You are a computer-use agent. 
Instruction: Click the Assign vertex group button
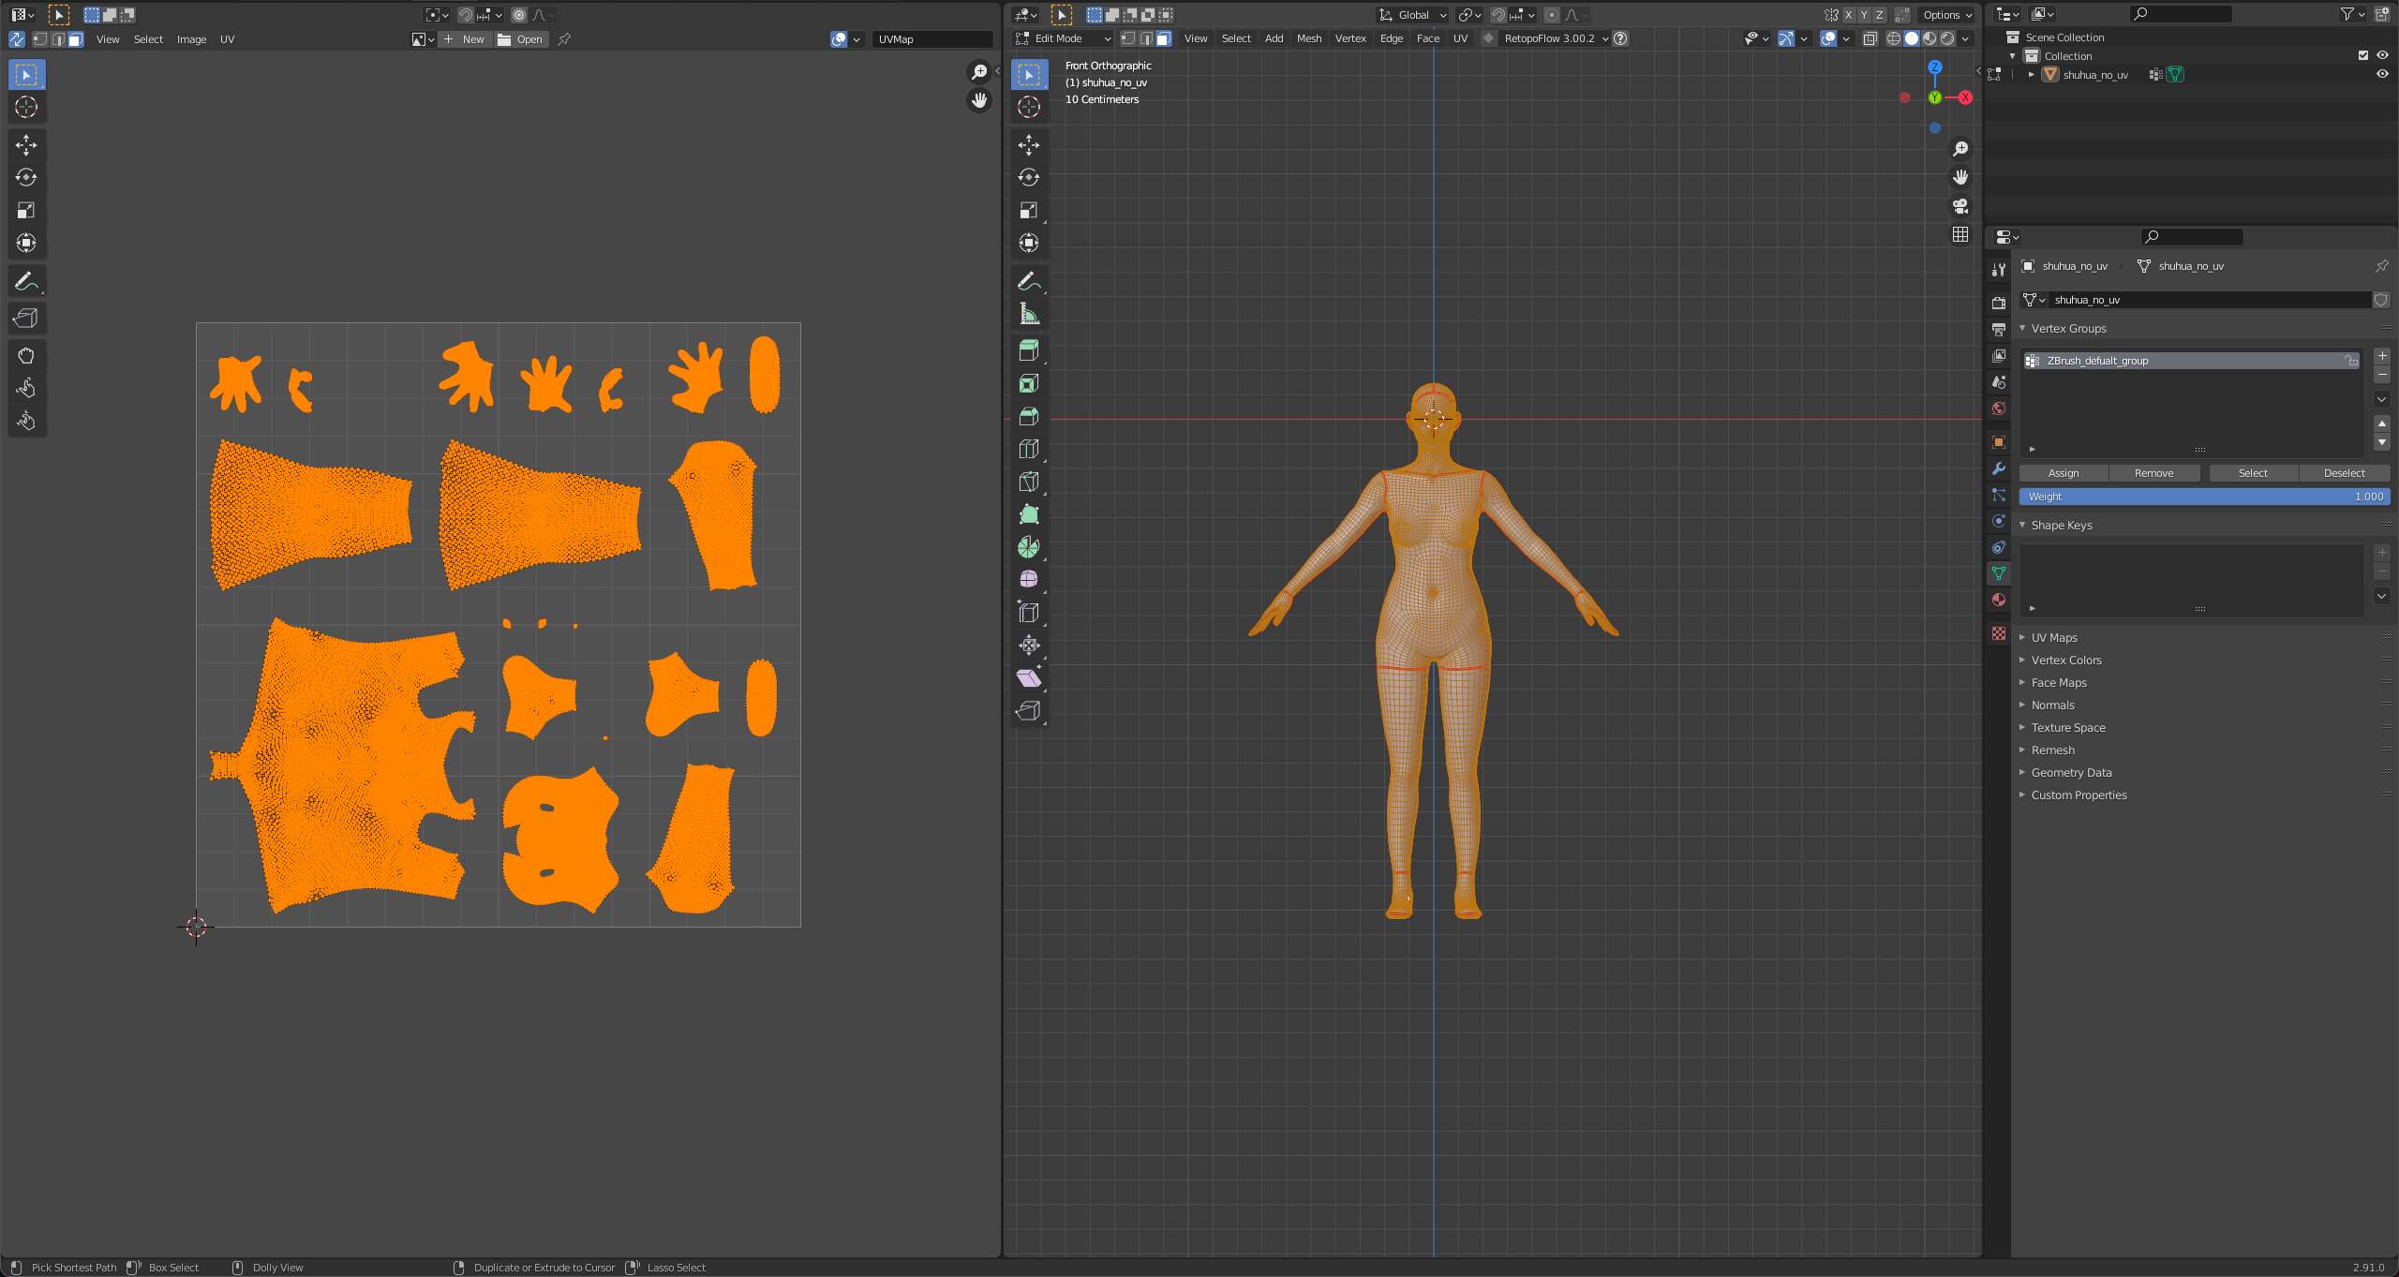pyautogui.click(x=2064, y=473)
